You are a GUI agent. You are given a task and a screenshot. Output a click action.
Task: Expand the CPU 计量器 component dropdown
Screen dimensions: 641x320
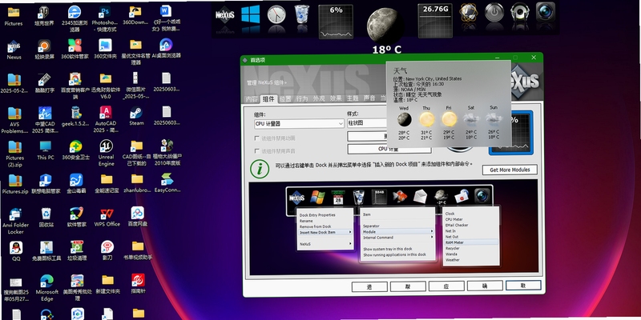click(299, 123)
